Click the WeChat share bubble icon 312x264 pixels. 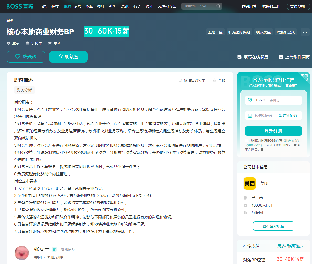tap(180, 80)
